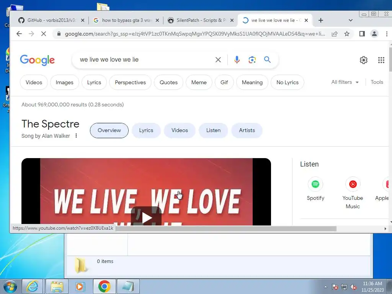Listen on Spotify

point(315,189)
